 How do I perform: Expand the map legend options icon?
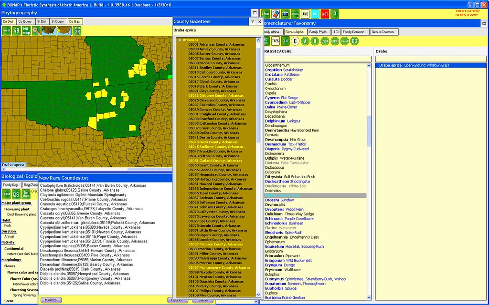77,31
